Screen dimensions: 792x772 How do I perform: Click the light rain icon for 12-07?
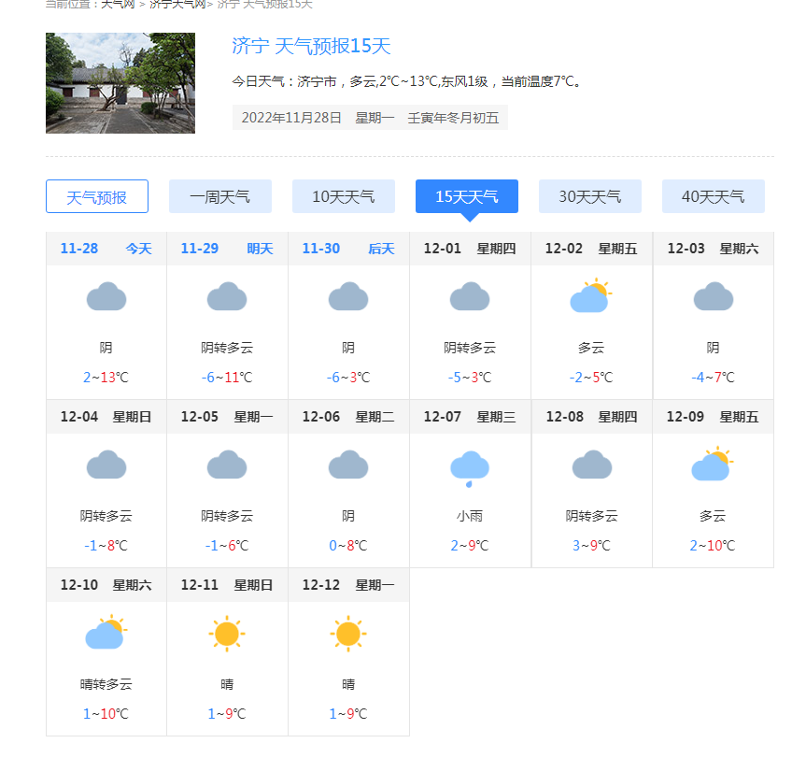point(469,468)
